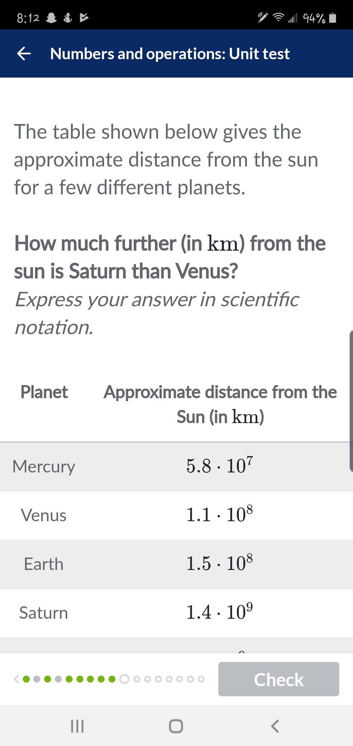Tap the Earth row in table
Image resolution: width=353 pixels, height=746 pixels.
[176, 564]
